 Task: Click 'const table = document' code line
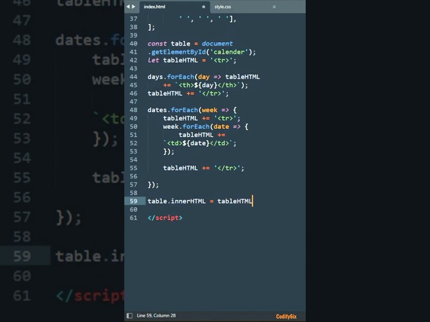tap(190, 44)
